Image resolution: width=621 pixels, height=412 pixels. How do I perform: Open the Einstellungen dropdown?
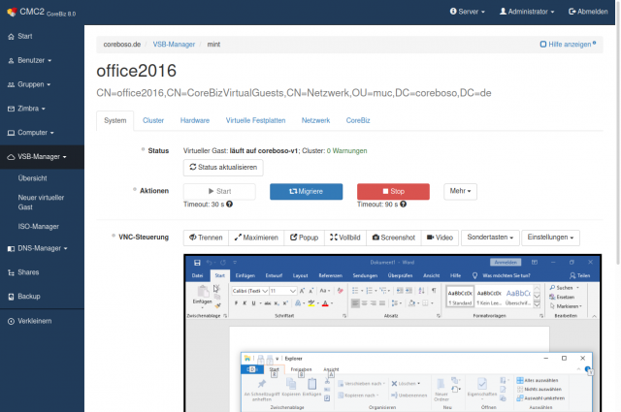click(x=550, y=238)
